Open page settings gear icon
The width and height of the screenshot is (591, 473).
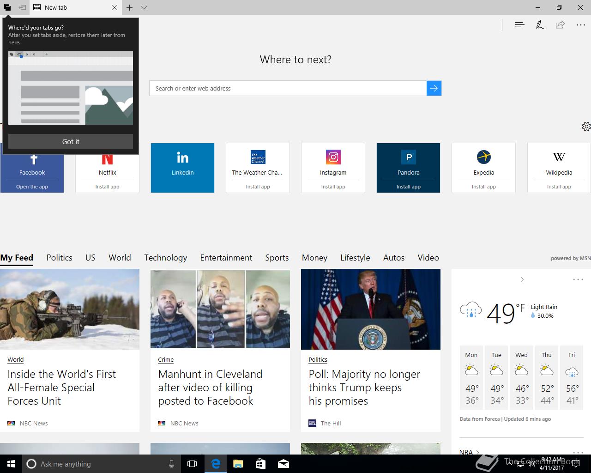coord(586,127)
